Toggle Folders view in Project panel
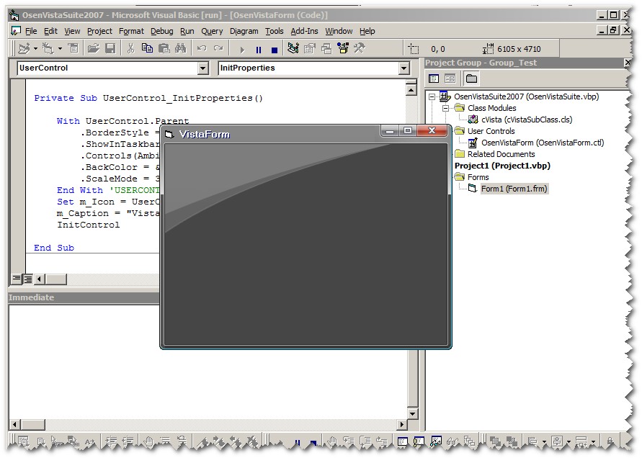 click(471, 78)
